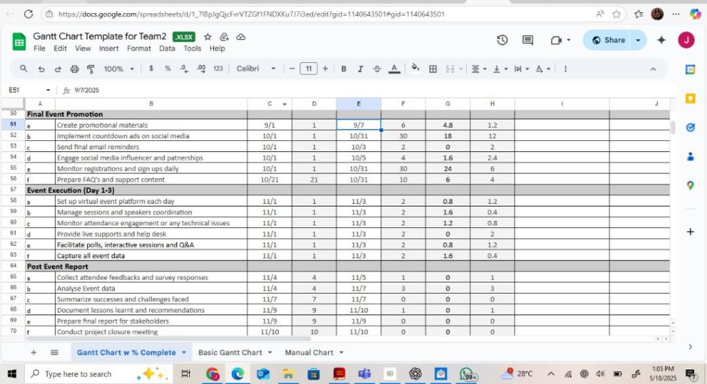The image size is (707, 384).
Task: Switch to the Manual Chart sheet tab
Action: pos(309,352)
